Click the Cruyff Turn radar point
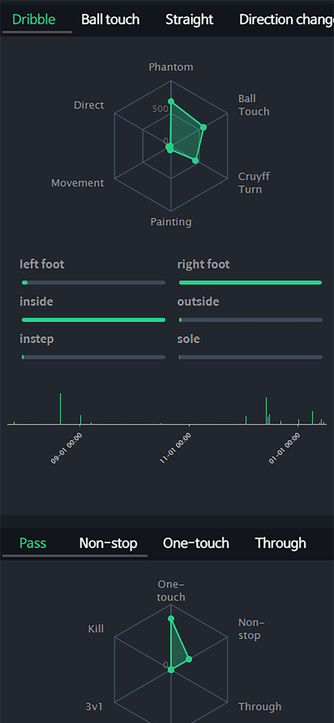Screen dimensions: 334x723 click(x=195, y=161)
